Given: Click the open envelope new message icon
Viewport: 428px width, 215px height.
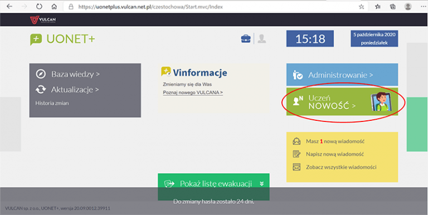Looking at the screenshot, I should click(x=296, y=141).
